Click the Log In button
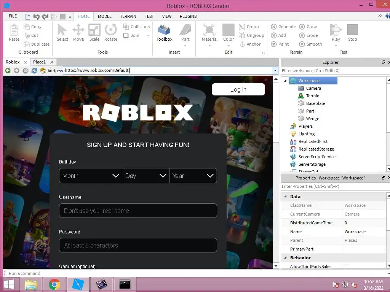Screen dimensions: 390x292 238,89
